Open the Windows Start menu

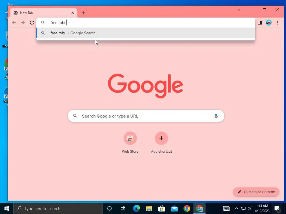coord(7,208)
